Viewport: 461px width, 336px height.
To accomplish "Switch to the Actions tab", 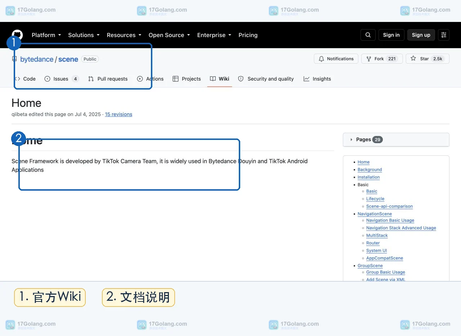I will pyautogui.click(x=150, y=79).
